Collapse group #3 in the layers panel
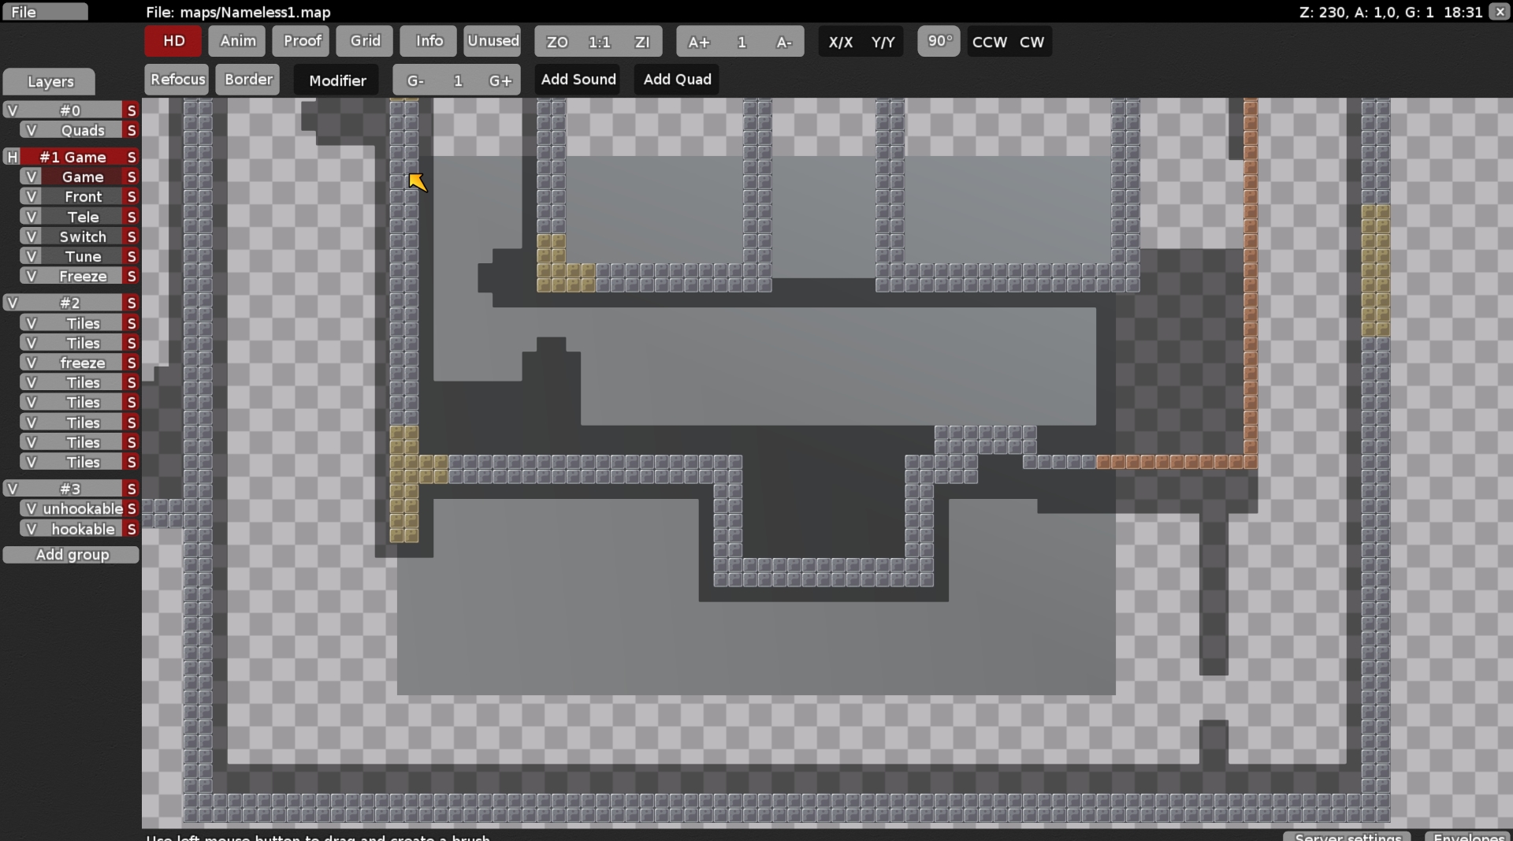The image size is (1513, 841). pos(12,489)
